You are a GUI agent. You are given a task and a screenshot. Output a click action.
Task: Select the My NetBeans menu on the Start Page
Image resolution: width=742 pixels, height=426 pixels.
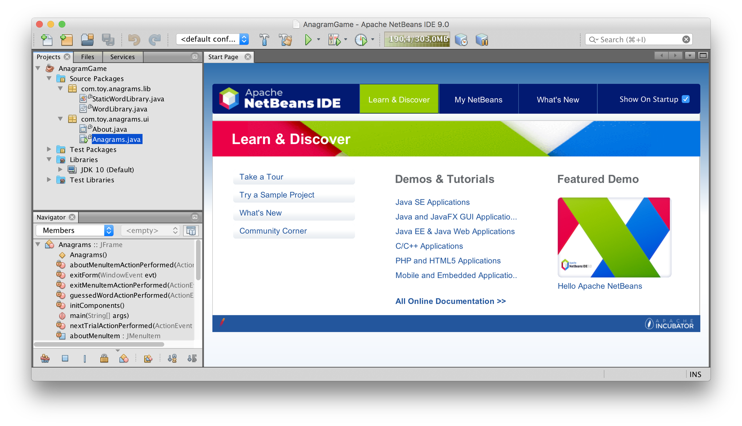coord(479,99)
